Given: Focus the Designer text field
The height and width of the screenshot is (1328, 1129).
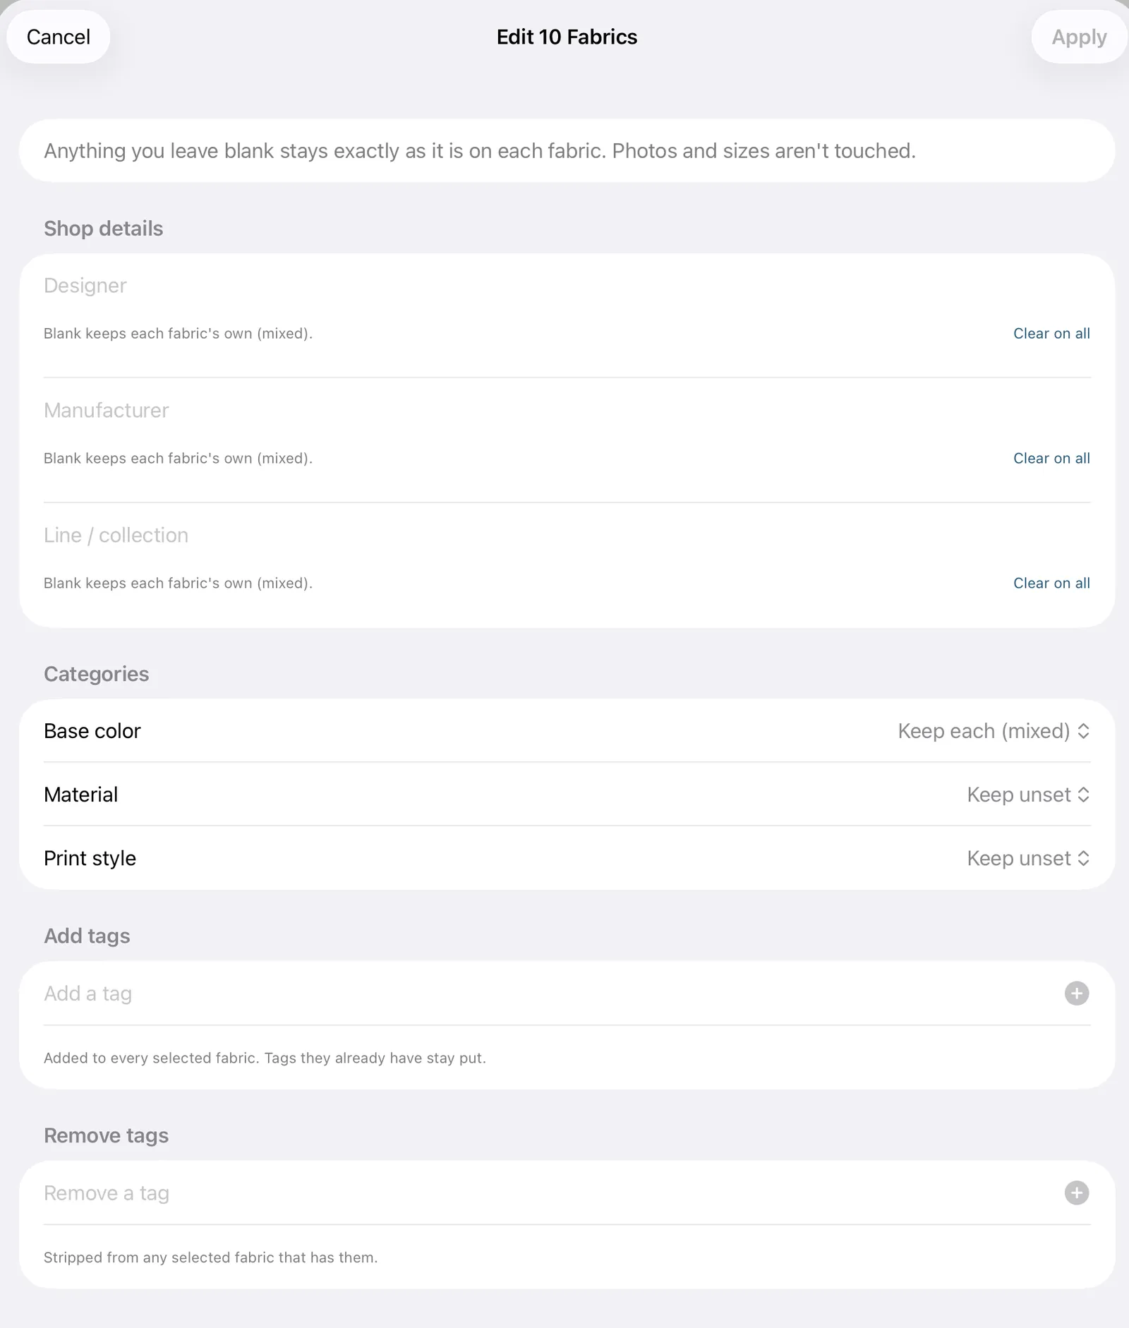Looking at the screenshot, I should [x=567, y=286].
